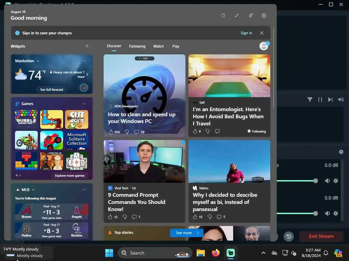Switch to the Discover tab
This screenshot has width=349, height=261.
(x=114, y=46)
